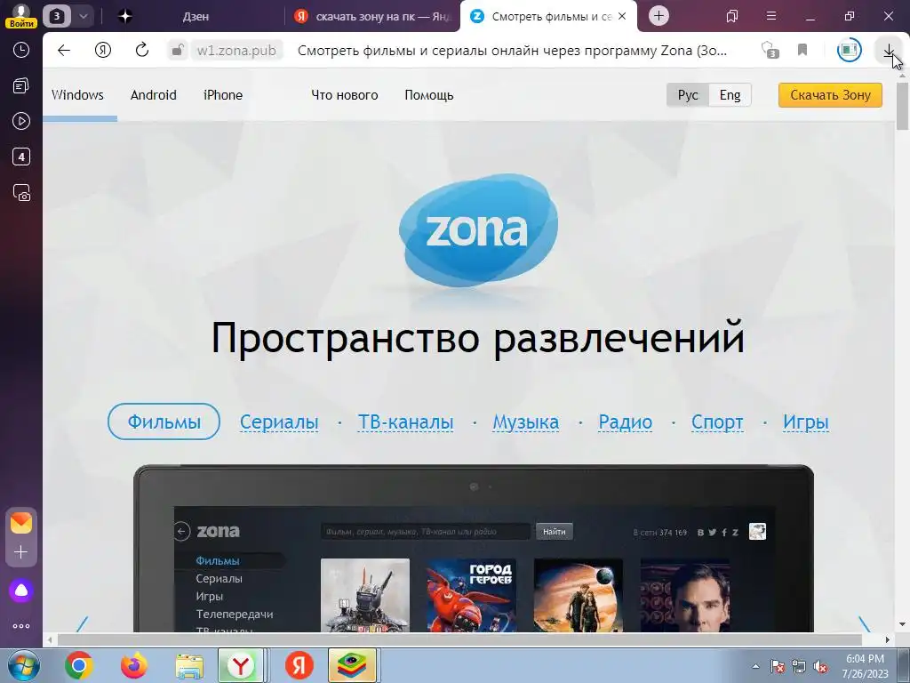Switch language to Рус
This screenshot has height=683, width=910.
tap(688, 95)
